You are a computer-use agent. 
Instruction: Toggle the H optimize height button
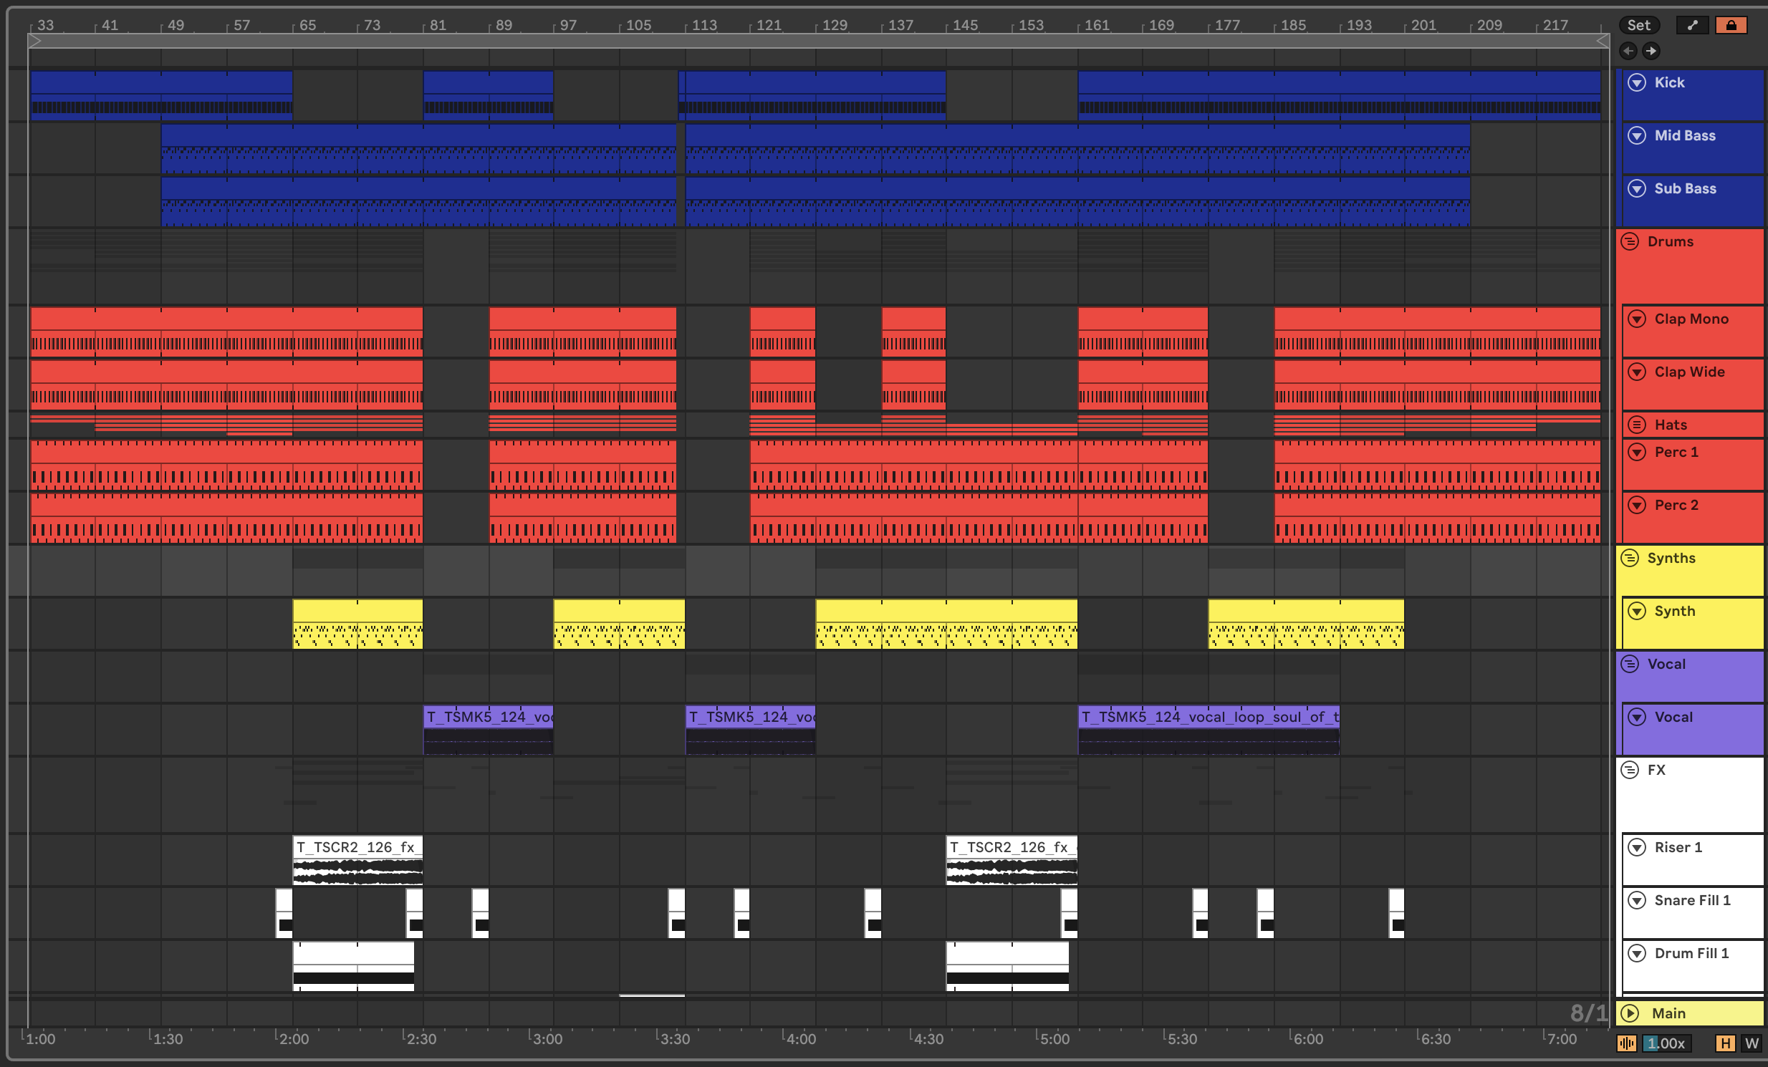tap(1725, 1043)
